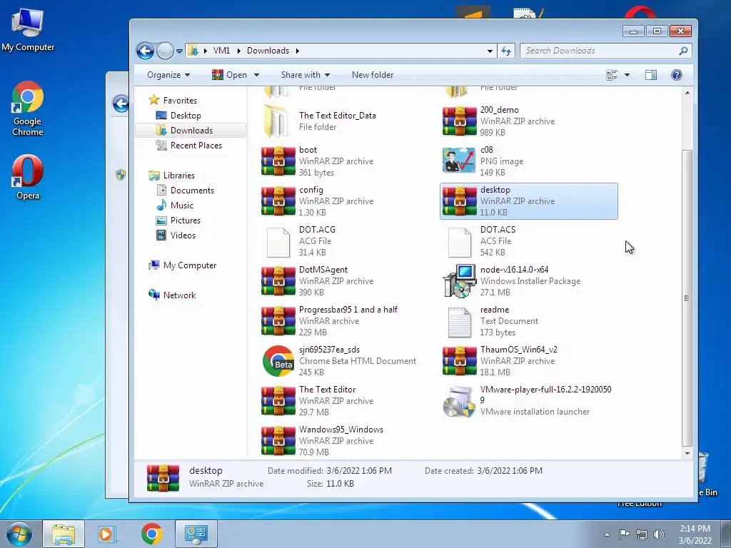Open Recent Places in navigation pane

tap(196, 146)
